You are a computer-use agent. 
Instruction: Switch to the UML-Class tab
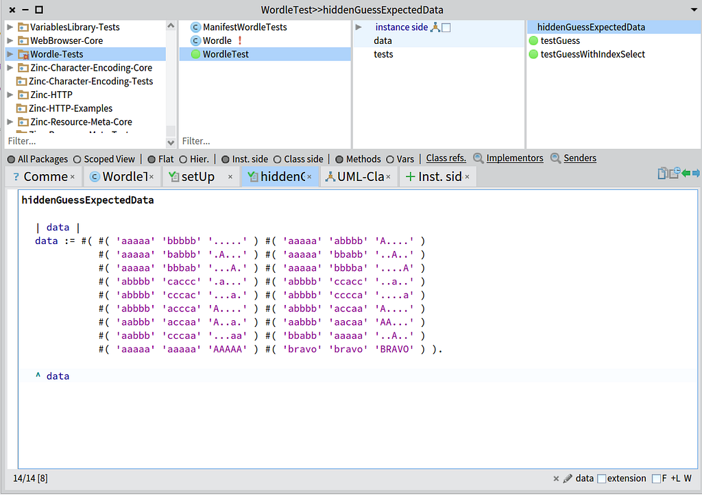(359, 177)
